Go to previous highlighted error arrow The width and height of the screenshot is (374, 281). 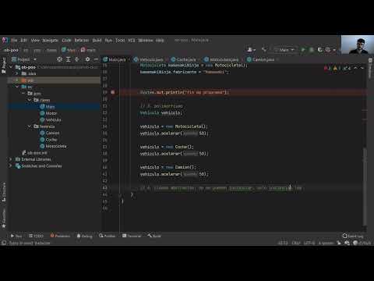pyautogui.click(x=355, y=68)
